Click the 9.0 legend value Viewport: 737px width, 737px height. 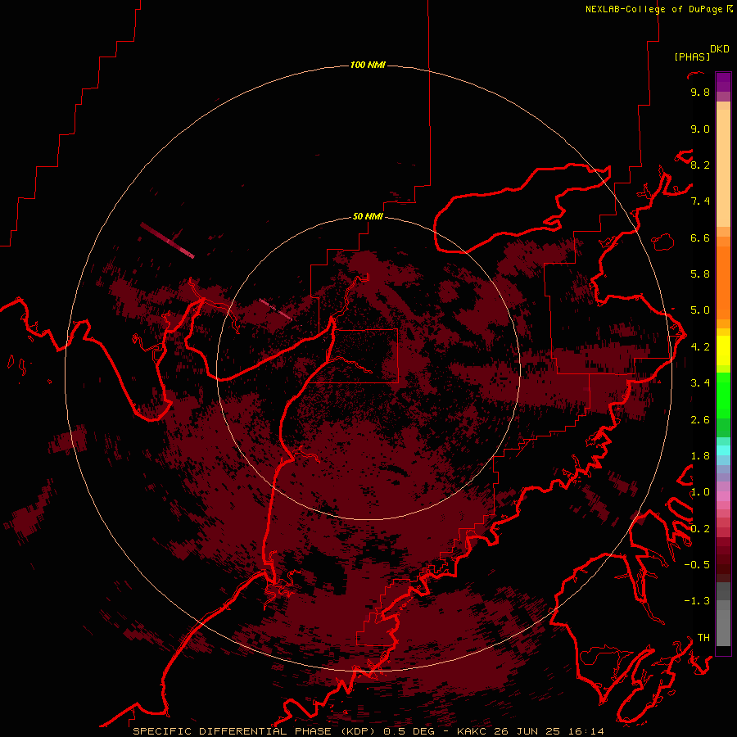[700, 129]
